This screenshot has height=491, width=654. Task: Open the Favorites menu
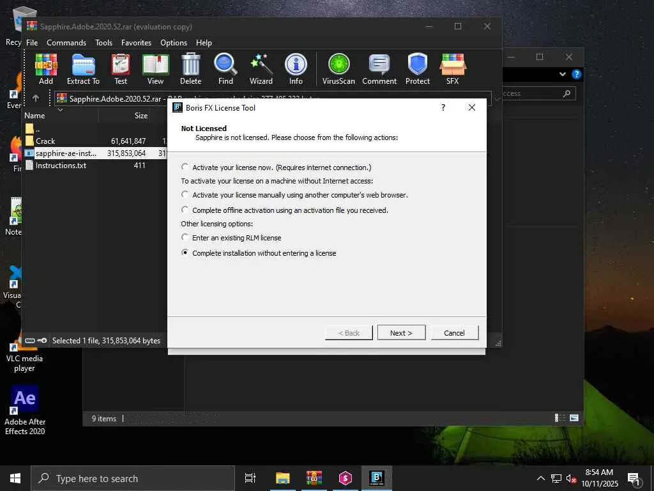pos(137,43)
